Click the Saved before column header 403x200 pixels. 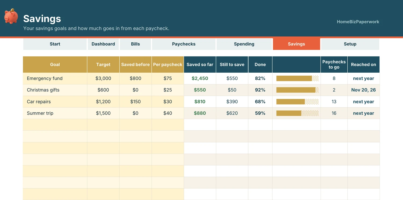click(x=135, y=65)
